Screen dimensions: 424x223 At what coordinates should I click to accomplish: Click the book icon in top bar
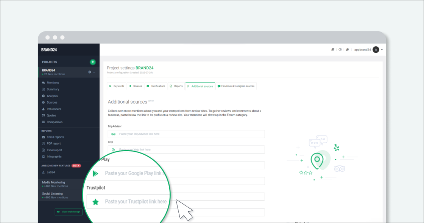click(x=333, y=50)
